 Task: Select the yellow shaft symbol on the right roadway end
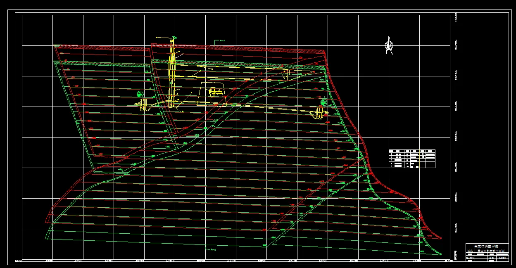point(319,113)
